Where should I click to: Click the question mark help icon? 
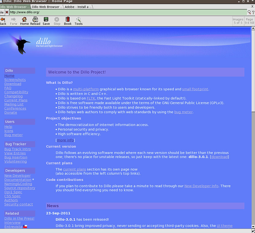[x=253, y=12]
